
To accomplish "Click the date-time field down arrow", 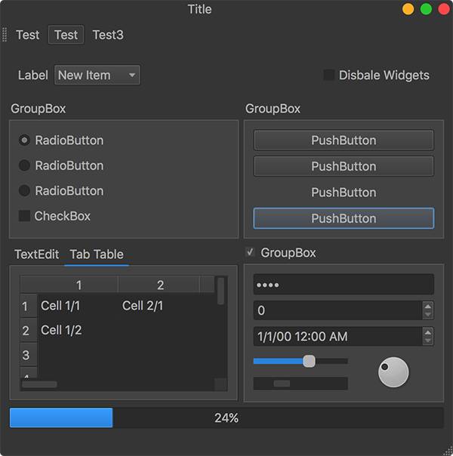I will coord(428,340).
